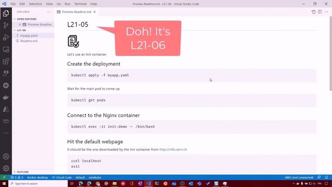Click the kubectl get pods code block
The width and height of the screenshot is (332, 187).
tap(191, 100)
